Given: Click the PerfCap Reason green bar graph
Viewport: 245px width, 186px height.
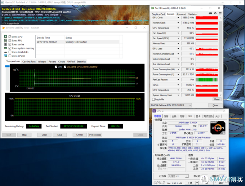Looking at the screenshot, I should [x=206, y=80].
